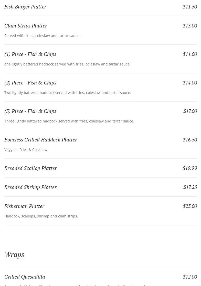Select the (3) Piece - Fish & Chips item

pyautogui.click(x=30, y=111)
